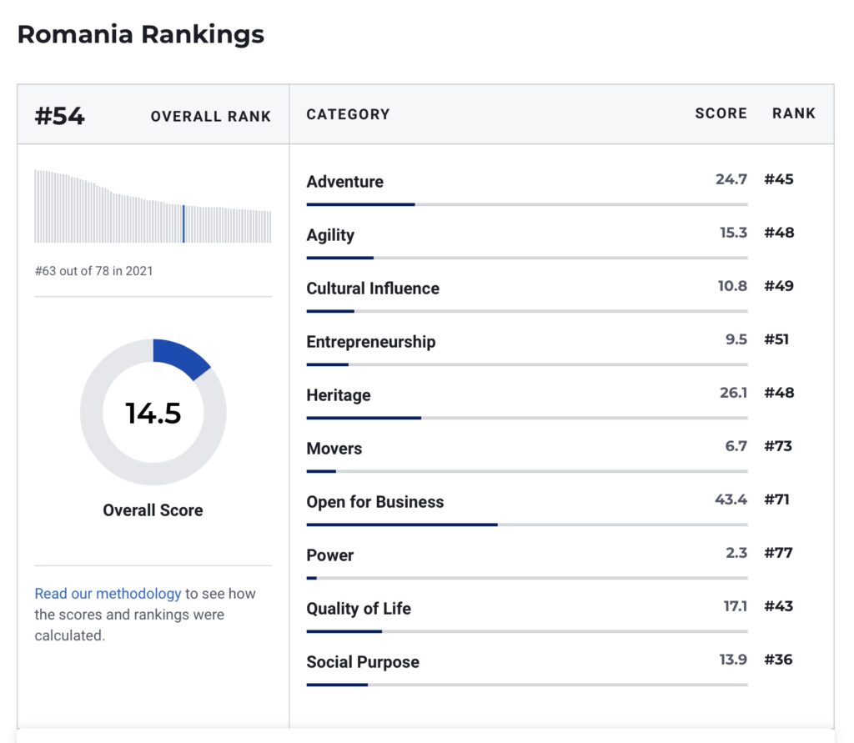Image resolution: width=854 pixels, height=743 pixels.
Task: Open the Entrepreneurship category
Action: pos(371,342)
